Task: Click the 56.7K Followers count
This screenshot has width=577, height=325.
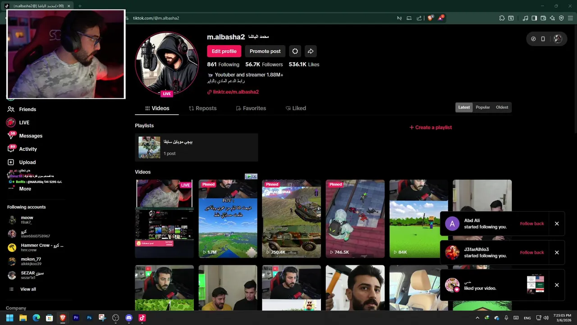Action: pos(264,65)
